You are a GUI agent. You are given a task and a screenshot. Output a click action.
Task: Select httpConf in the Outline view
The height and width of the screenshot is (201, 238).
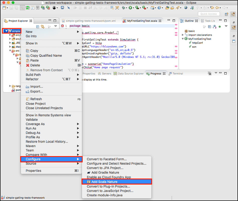pyautogui.click(x=196, y=43)
